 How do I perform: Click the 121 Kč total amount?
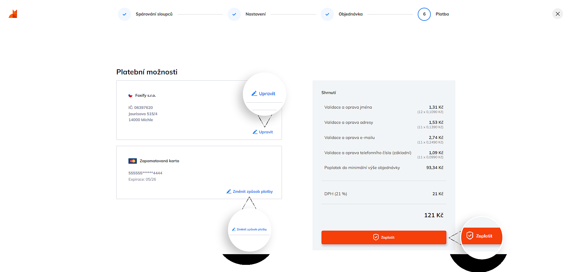(433, 215)
